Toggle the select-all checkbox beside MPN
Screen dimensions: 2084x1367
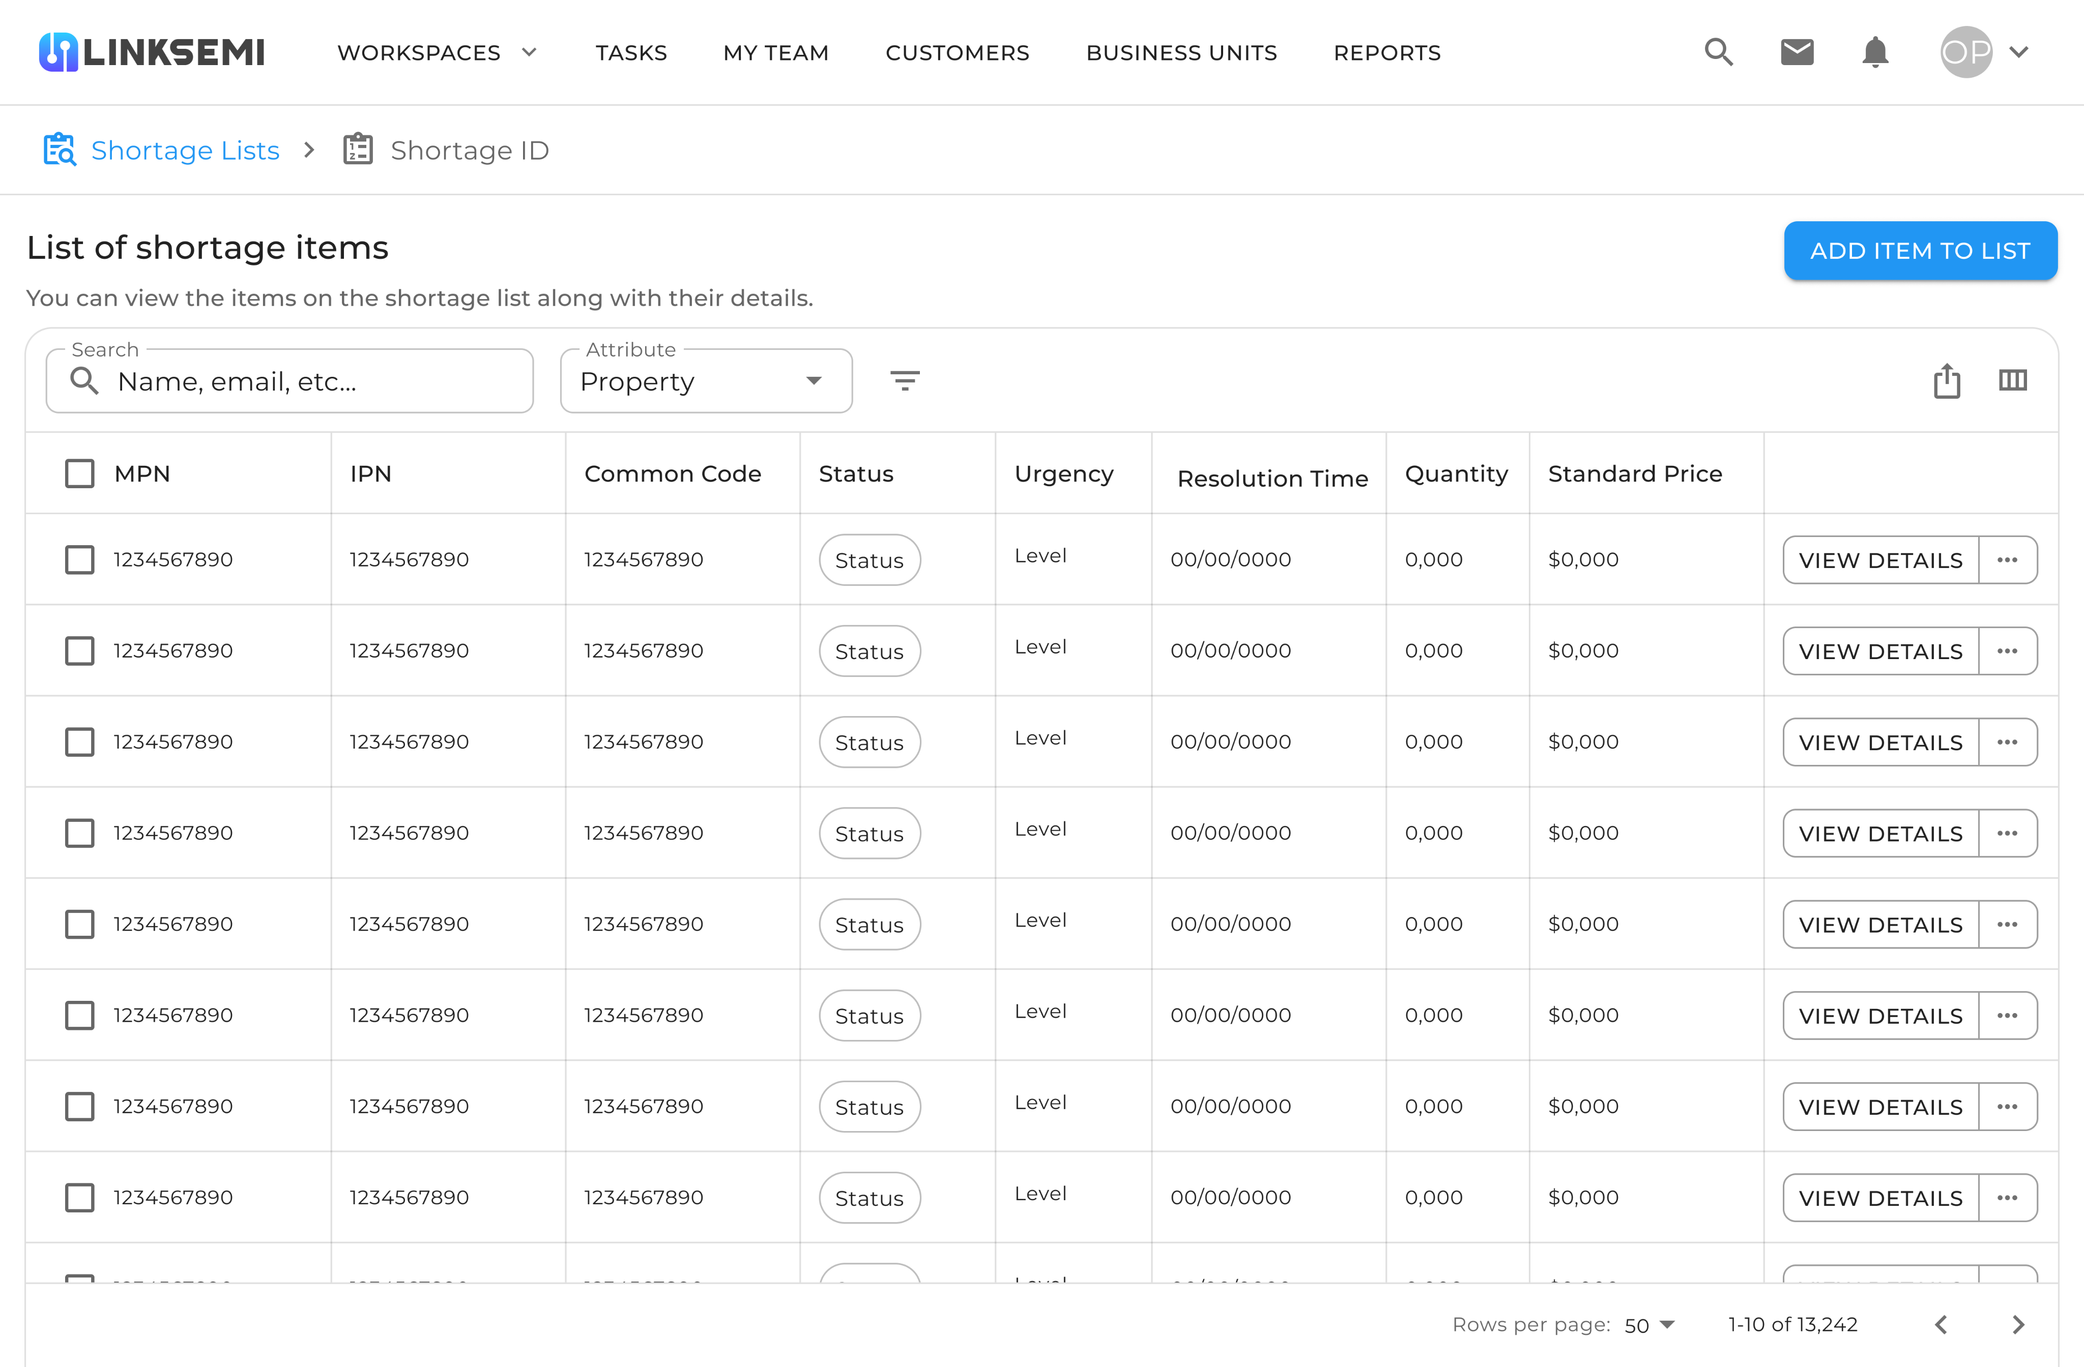click(80, 473)
